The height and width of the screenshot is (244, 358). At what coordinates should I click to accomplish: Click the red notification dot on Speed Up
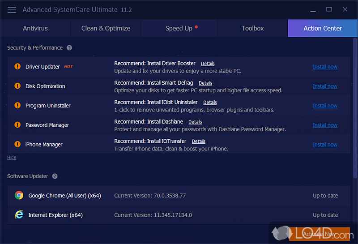(196, 27)
